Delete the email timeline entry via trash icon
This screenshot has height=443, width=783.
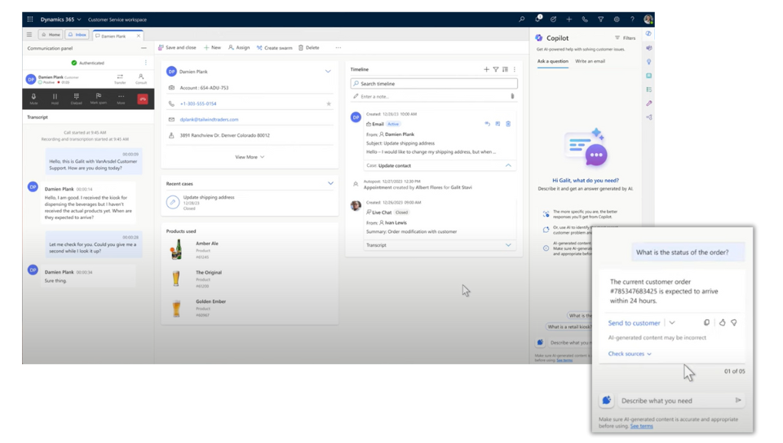coord(508,124)
